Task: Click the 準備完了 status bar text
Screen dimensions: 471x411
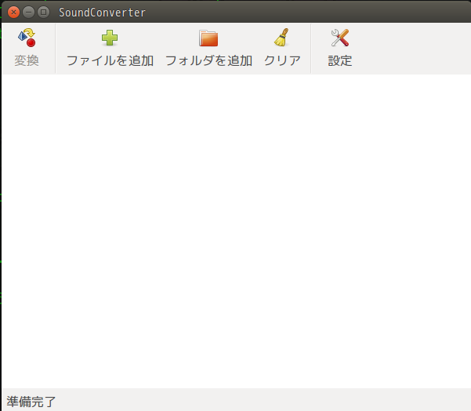Action: [x=31, y=402]
